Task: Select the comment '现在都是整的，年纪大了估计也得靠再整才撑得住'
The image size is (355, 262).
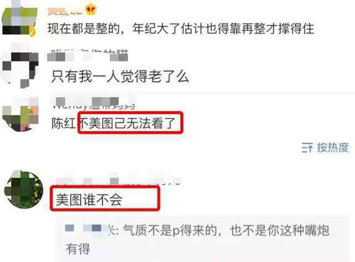Action: pos(181,29)
